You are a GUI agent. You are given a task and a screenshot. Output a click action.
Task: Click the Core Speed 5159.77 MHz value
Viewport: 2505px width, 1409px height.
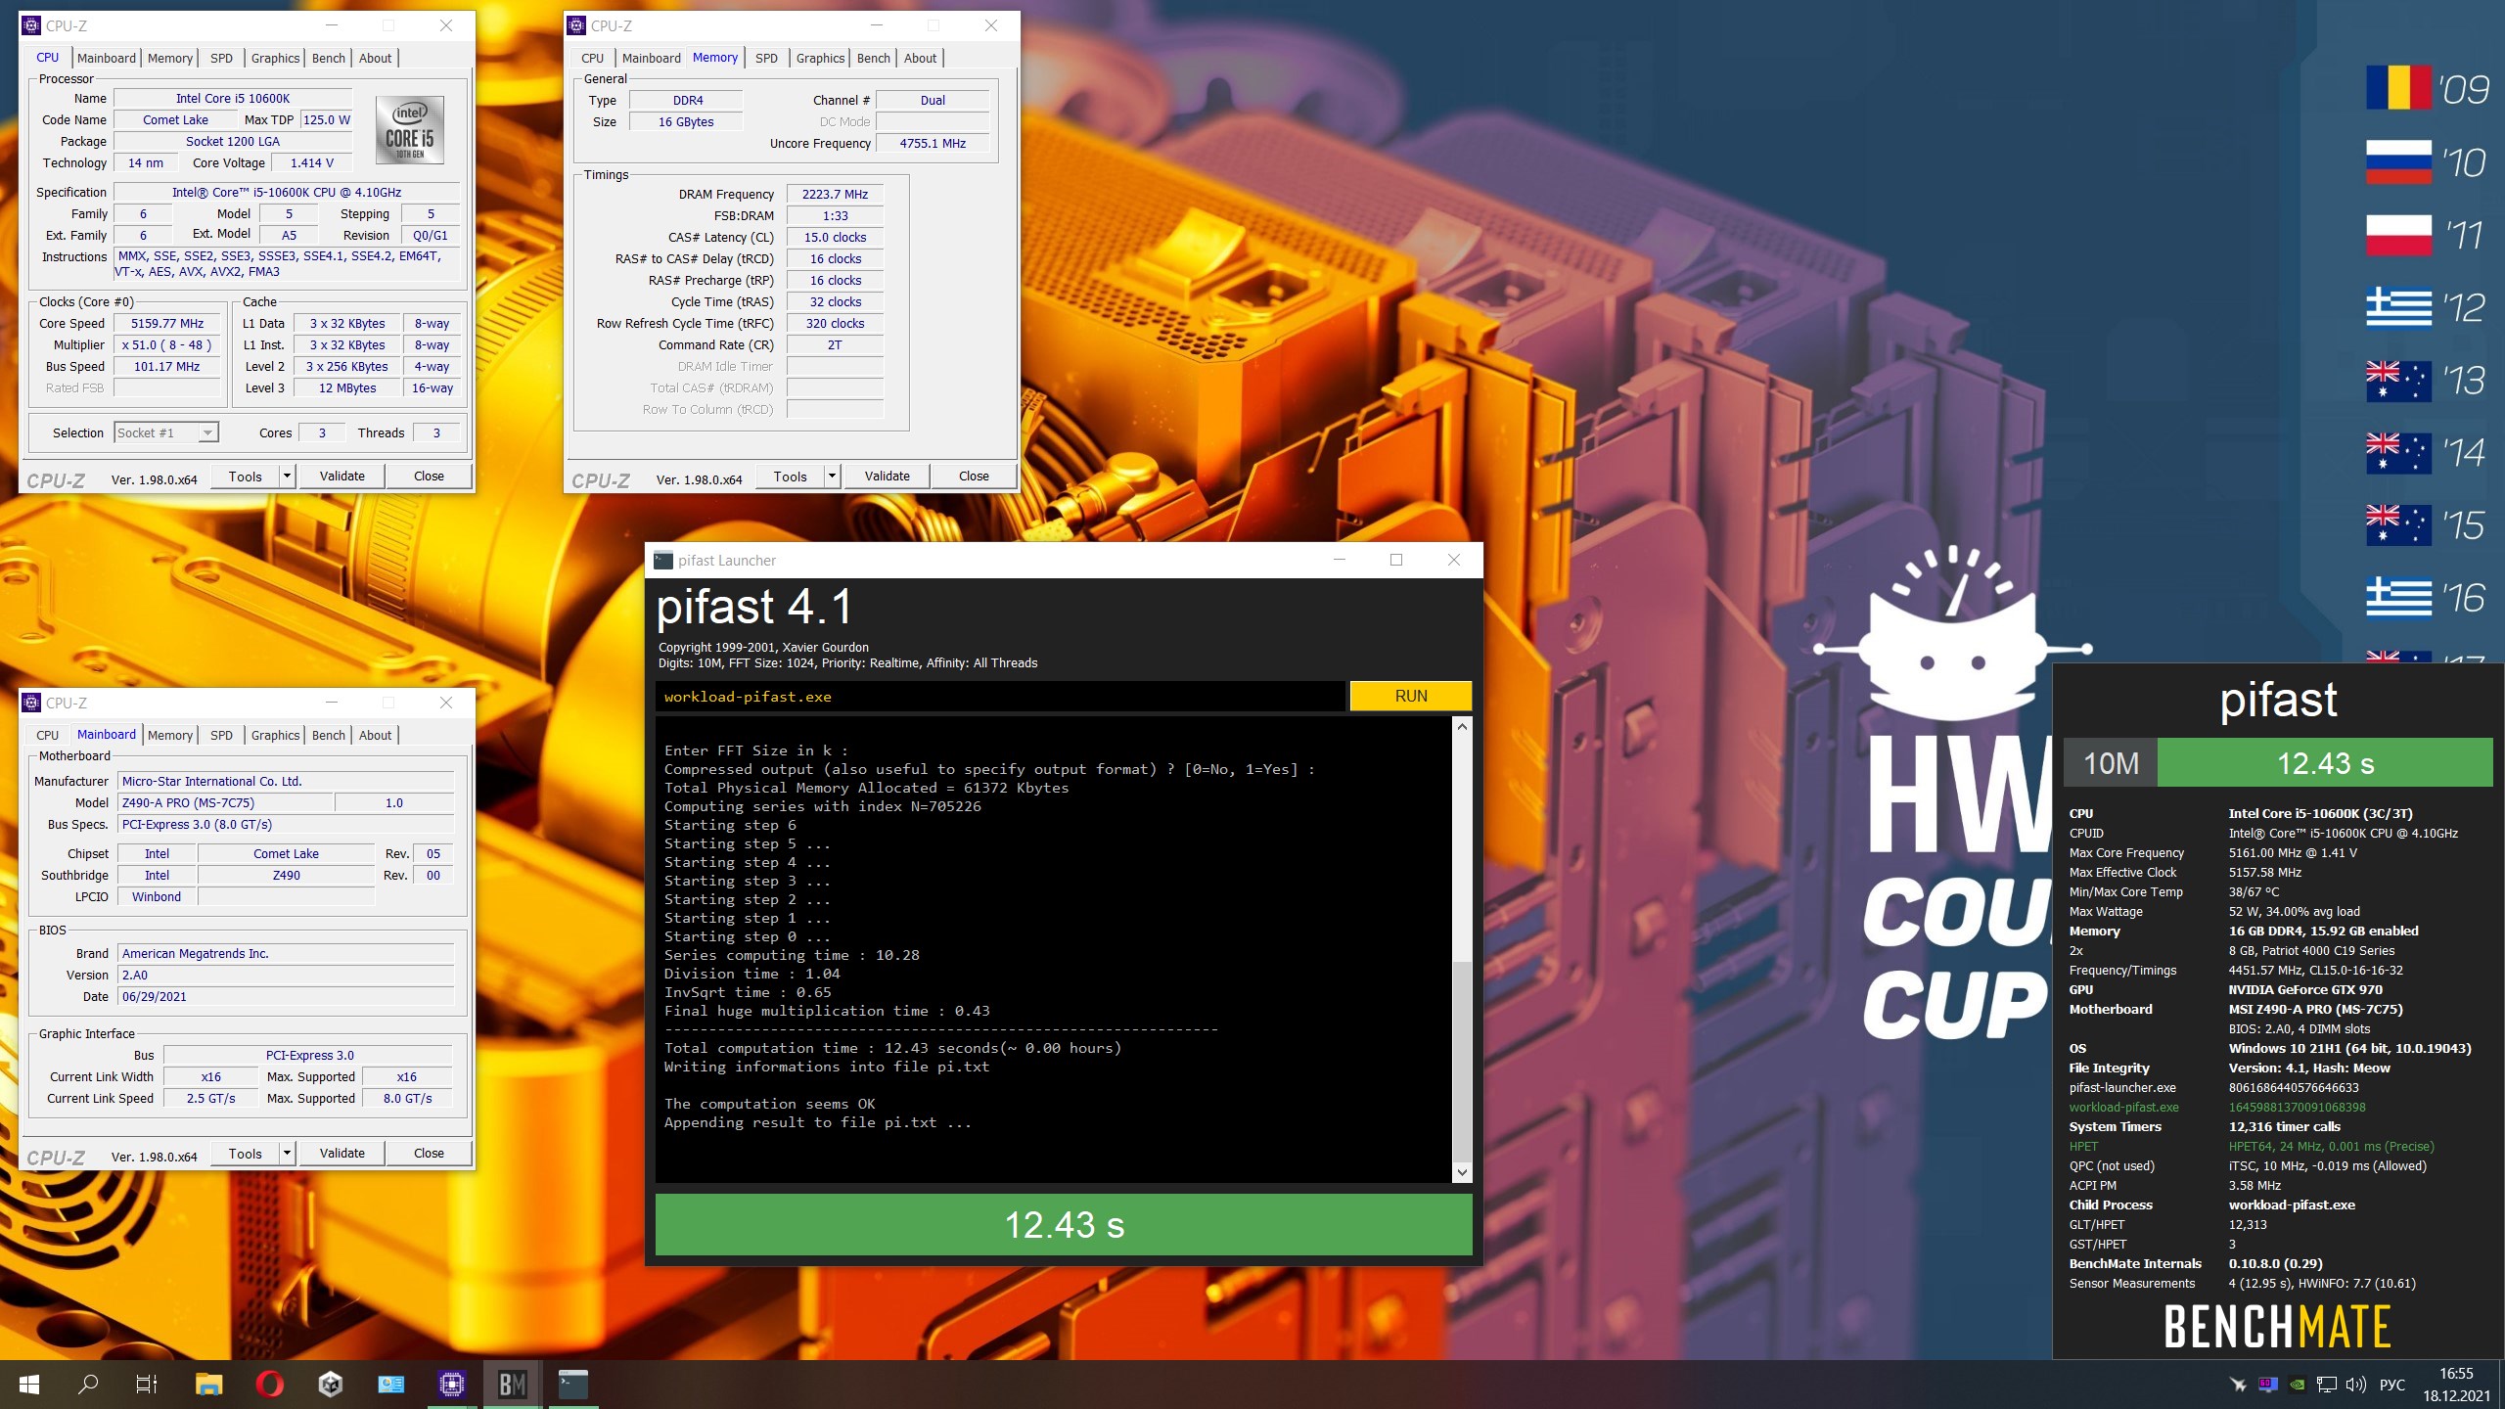pyautogui.click(x=167, y=324)
